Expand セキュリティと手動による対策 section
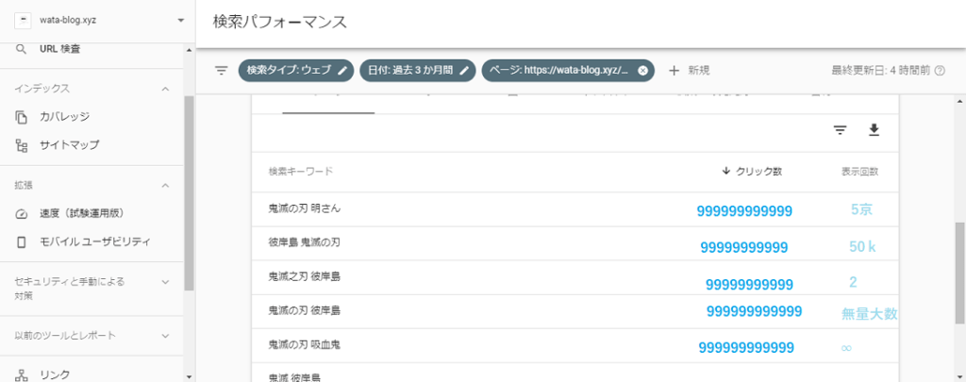The width and height of the screenshot is (966, 382). [165, 282]
